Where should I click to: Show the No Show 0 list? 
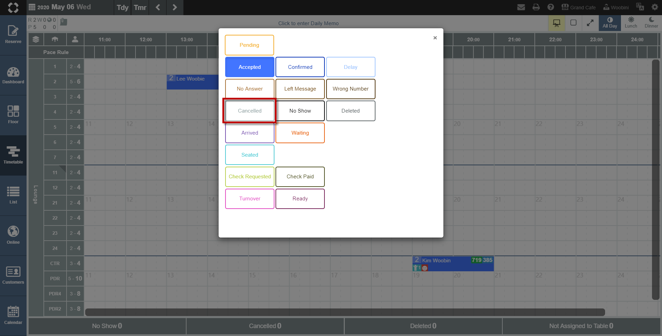107,326
